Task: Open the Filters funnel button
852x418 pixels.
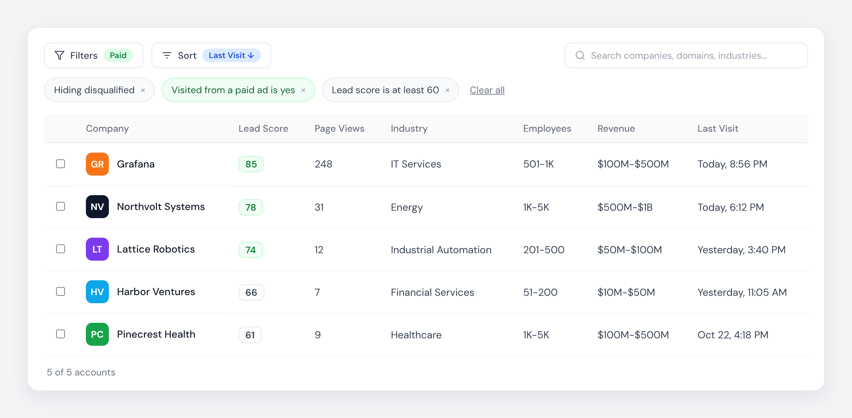Action: pos(94,55)
